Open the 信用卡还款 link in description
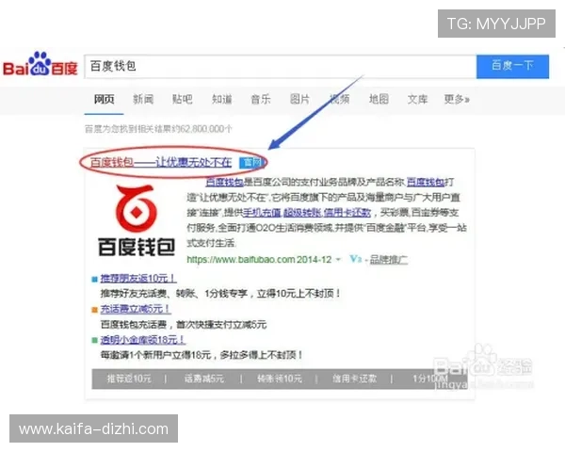The width and height of the screenshot is (565, 452). click(x=347, y=213)
